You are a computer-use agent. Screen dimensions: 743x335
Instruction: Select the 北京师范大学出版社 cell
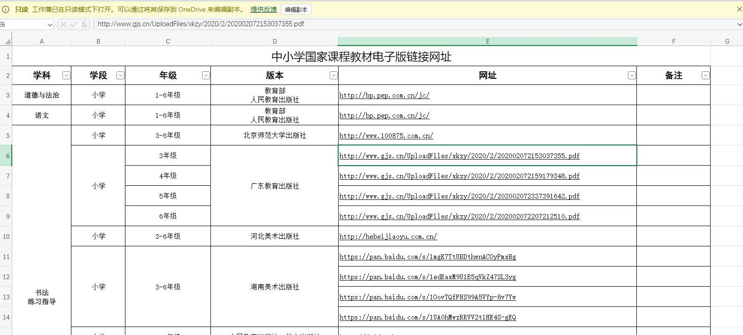pos(275,135)
